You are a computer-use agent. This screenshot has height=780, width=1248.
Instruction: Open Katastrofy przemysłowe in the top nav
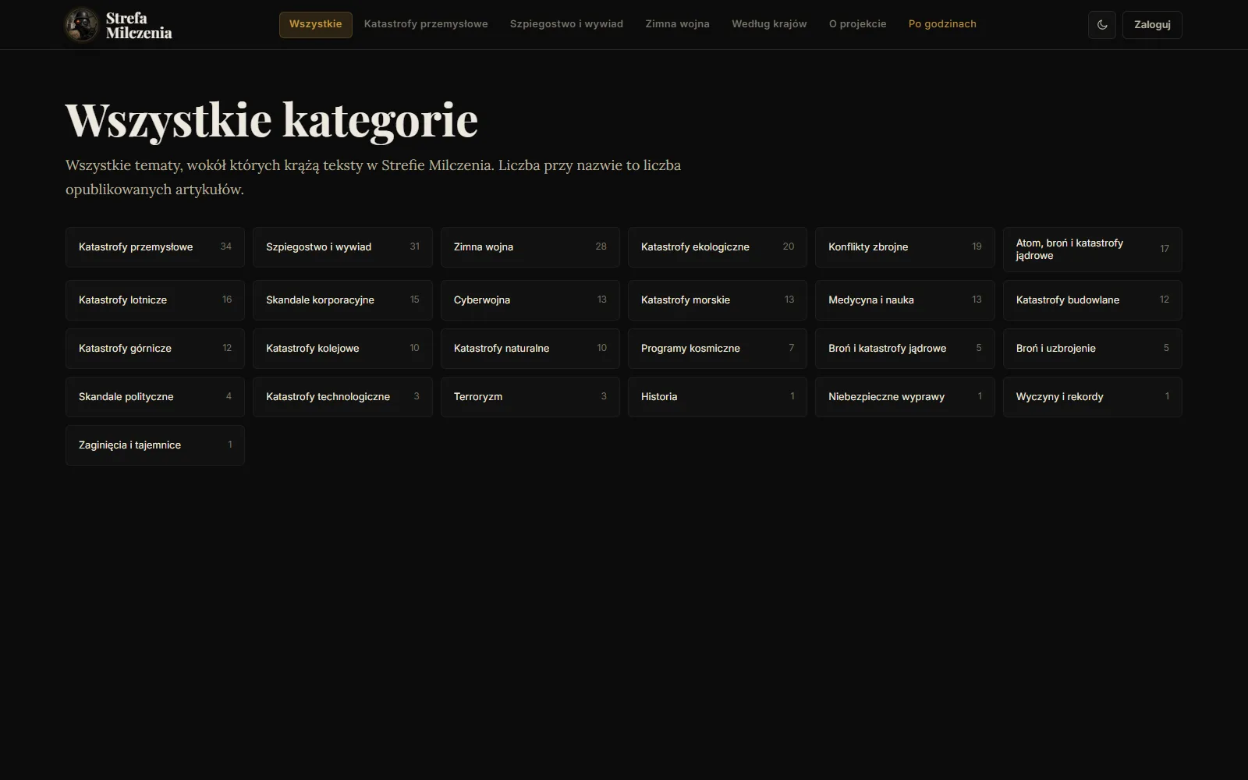click(426, 24)
